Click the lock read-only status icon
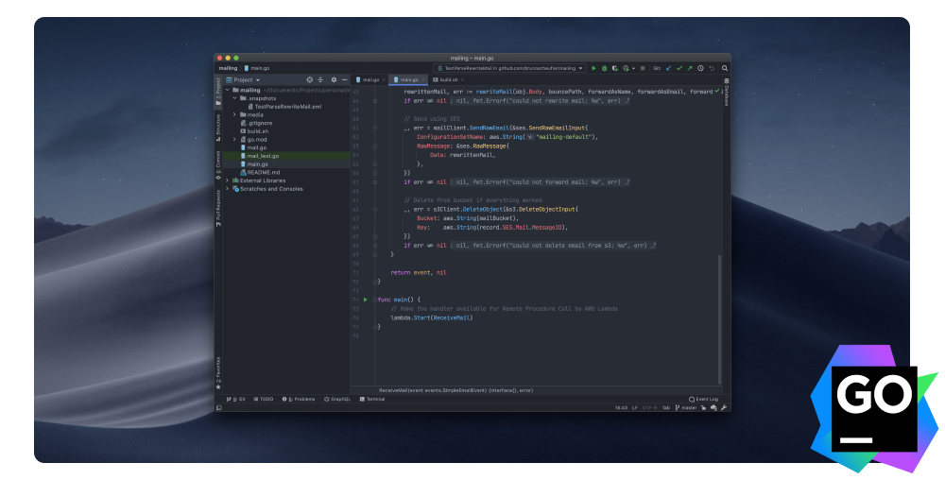Viewport: 945px width, 480px height. tap(703, 408)
